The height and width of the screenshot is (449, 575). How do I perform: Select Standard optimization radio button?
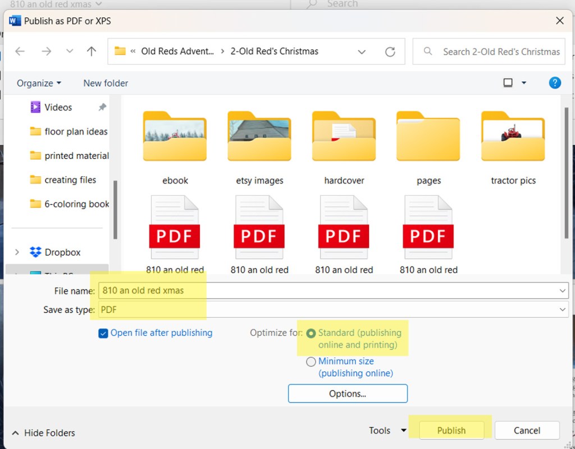pyautogui.click(x=311, y=333)
